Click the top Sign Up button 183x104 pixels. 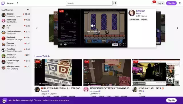point(171,3)
